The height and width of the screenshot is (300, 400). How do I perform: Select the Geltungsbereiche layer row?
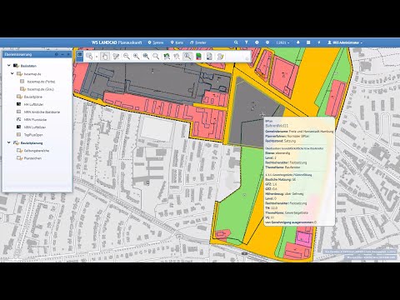click(37, 151)
